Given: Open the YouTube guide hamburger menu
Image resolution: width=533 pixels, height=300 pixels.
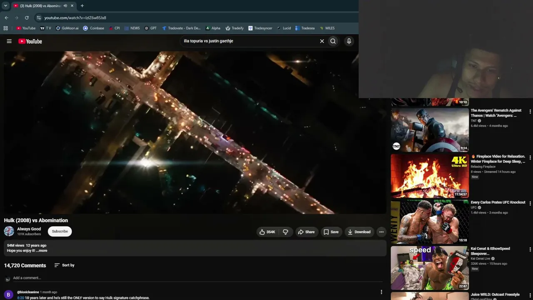Looking at the screenshot, I should [9, 41].
